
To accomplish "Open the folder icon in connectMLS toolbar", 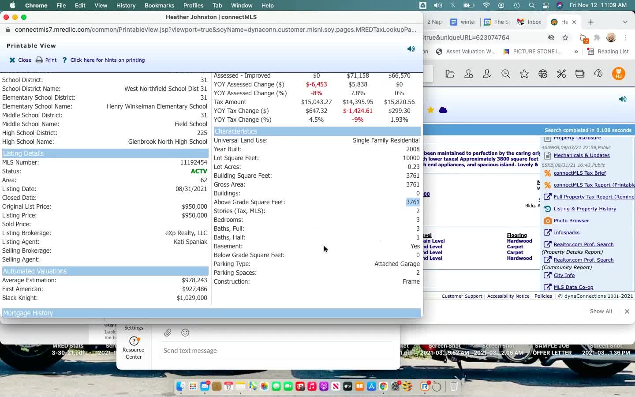I will (x=450, y=74).
